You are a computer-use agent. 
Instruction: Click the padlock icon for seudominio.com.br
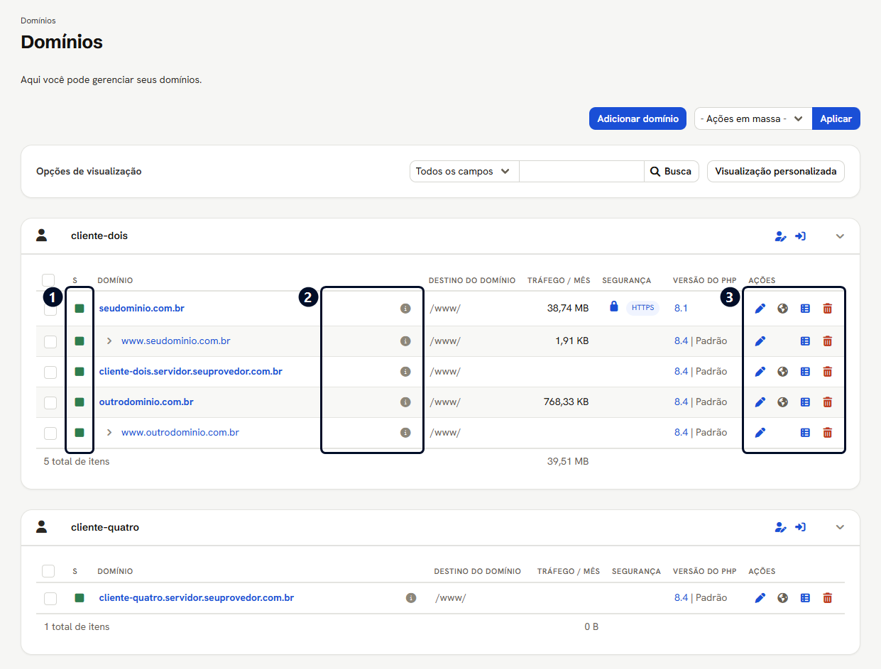tap(614, 306)
